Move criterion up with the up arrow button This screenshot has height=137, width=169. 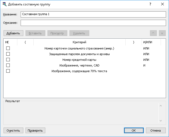click(x=153, y=33)
